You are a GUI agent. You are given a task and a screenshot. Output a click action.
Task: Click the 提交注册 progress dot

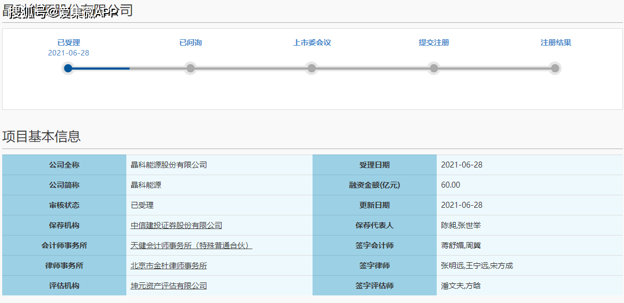coord(433,68)
